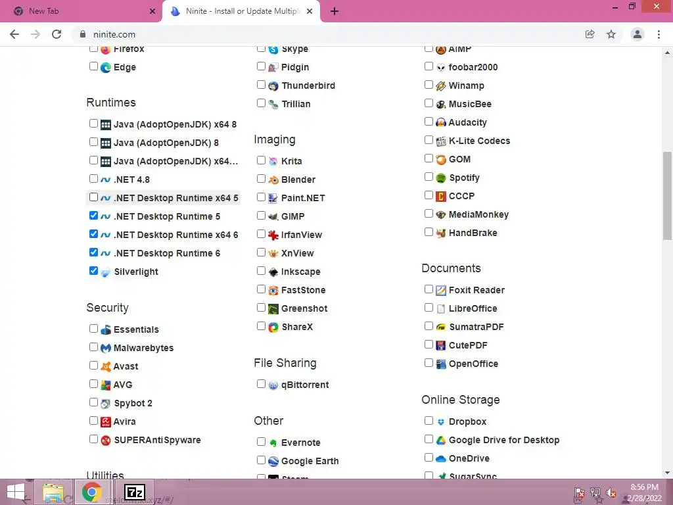The image size is (673, 505).
Task: Tick the OneDrive checkbox
Action: click(x=429, y=458)
